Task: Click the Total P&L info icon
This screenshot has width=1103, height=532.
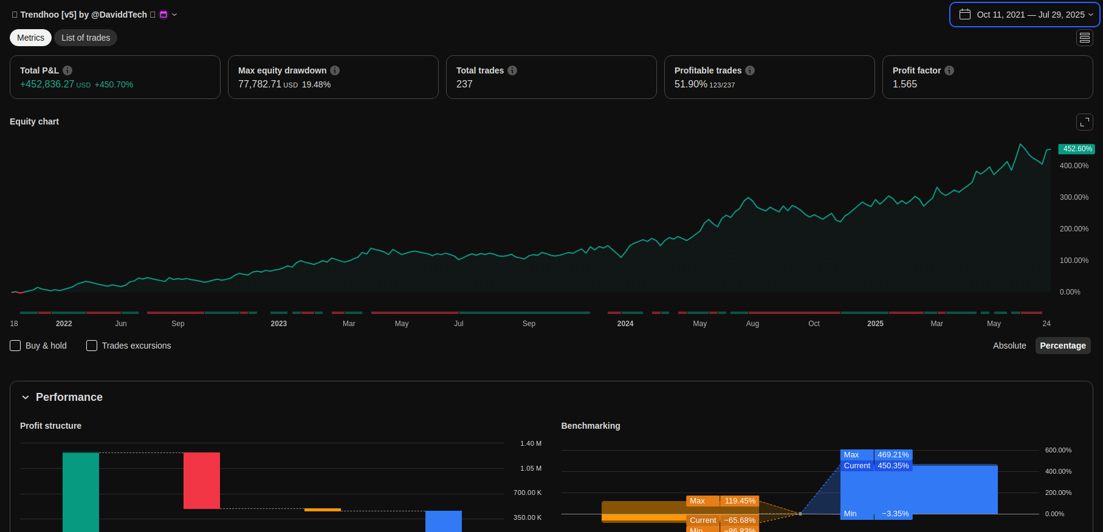Action: pos(67,70)
